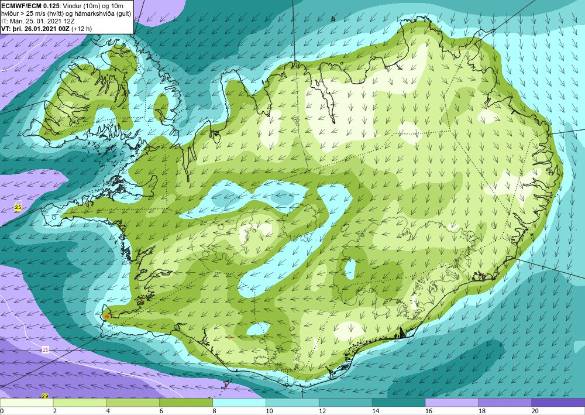This screenshot has height=415, width=585.
Task: Pick the 12–14 m/s teal legend swatch
Action: (346, 403)
